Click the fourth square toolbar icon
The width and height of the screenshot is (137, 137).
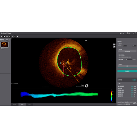(10, 37)
